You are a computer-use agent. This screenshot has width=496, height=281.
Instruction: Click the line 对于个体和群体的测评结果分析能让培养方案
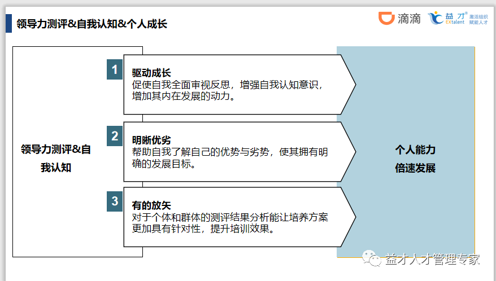(x=230, y=217)
